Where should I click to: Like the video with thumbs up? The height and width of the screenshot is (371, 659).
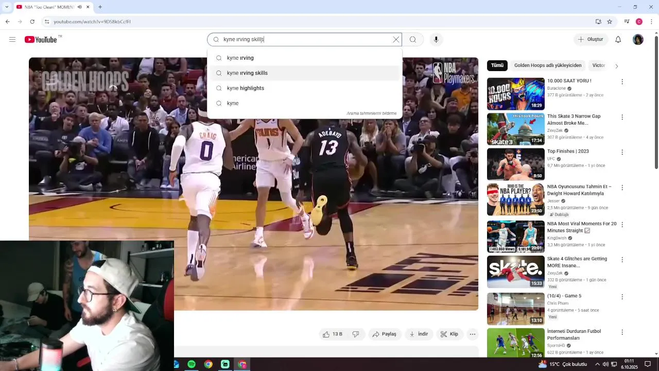click(332, 334)
